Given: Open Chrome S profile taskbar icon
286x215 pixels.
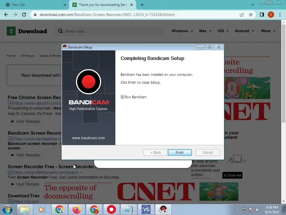Looking at the screenshot, I should click(x=94, y=209).
